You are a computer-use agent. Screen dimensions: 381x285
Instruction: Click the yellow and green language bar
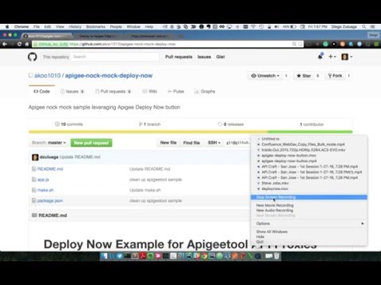point(190,131)
